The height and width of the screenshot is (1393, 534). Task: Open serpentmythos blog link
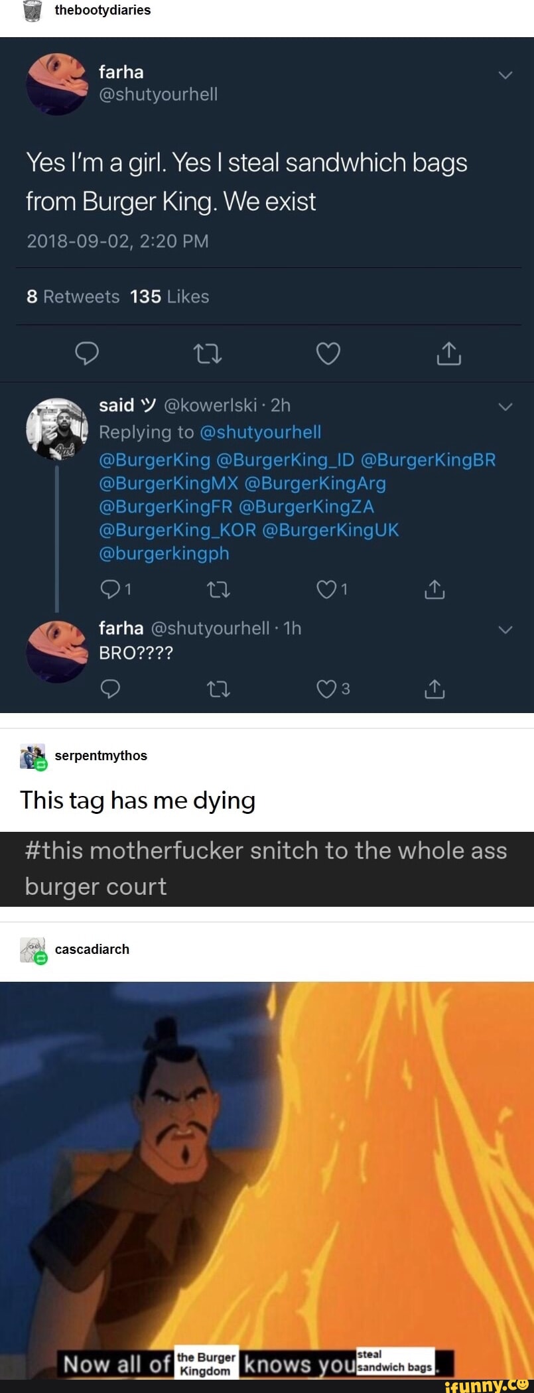click(x=101, y=756)
